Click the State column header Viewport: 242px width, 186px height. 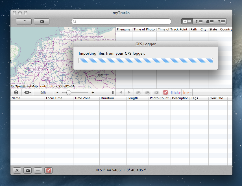[213, 29]
